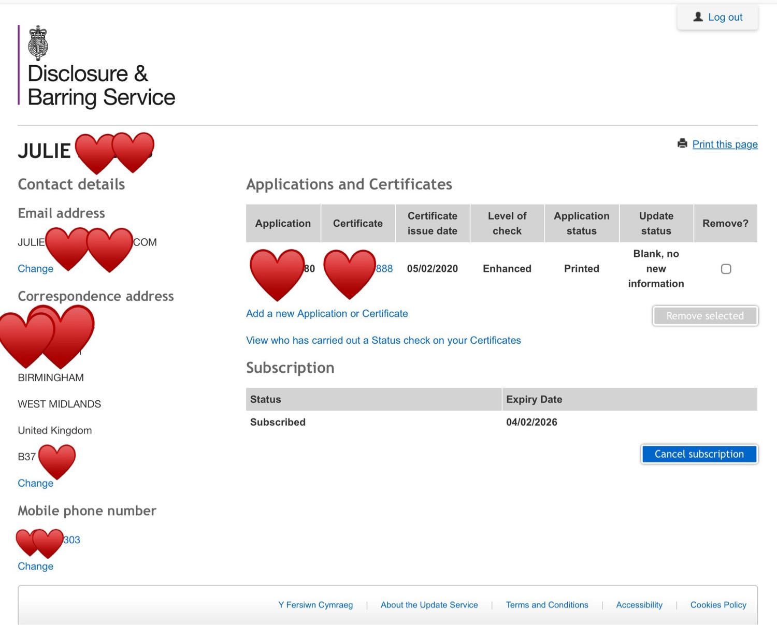
Task: Click the Level of check column header
Action: point(507,223)
